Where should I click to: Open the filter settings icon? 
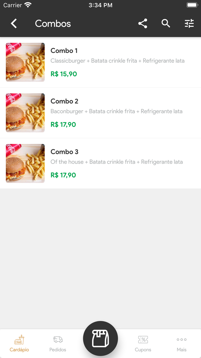tap(189, 24)
